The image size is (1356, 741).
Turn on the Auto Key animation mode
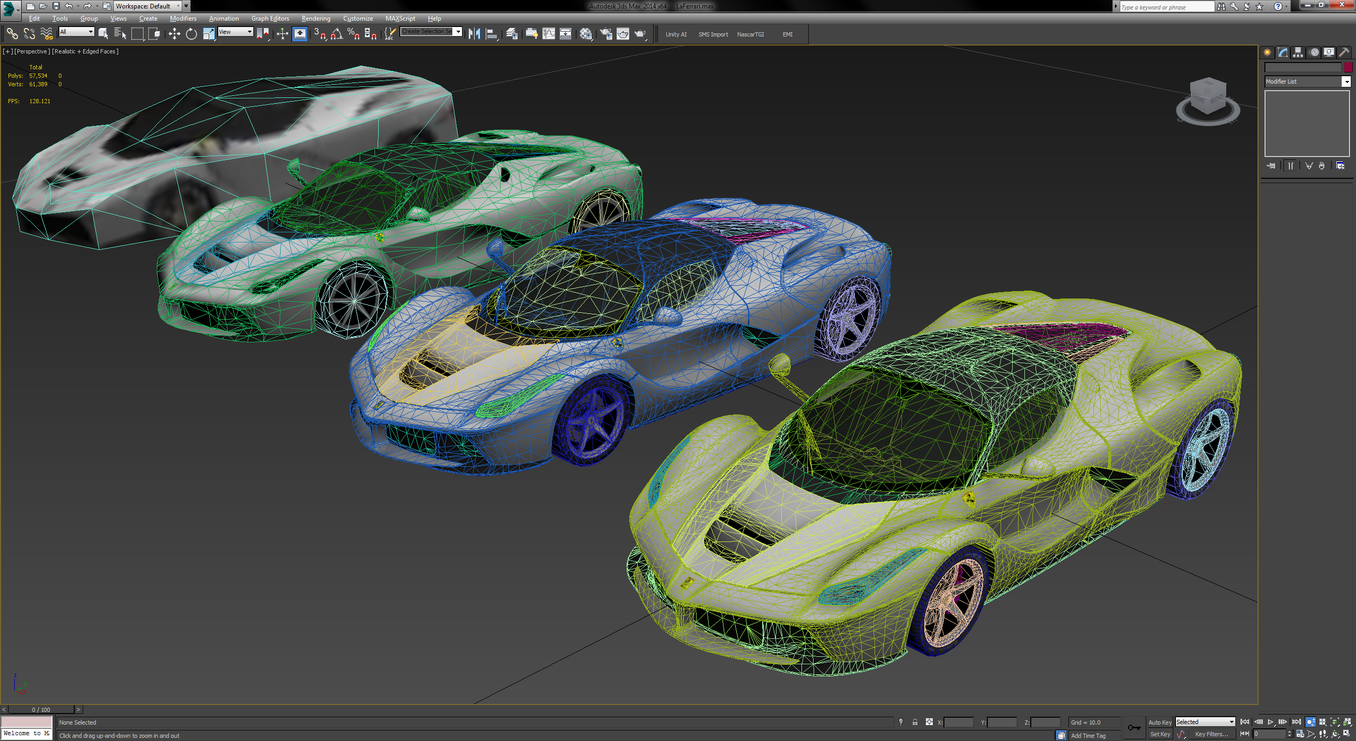(x=1161, y=721)
